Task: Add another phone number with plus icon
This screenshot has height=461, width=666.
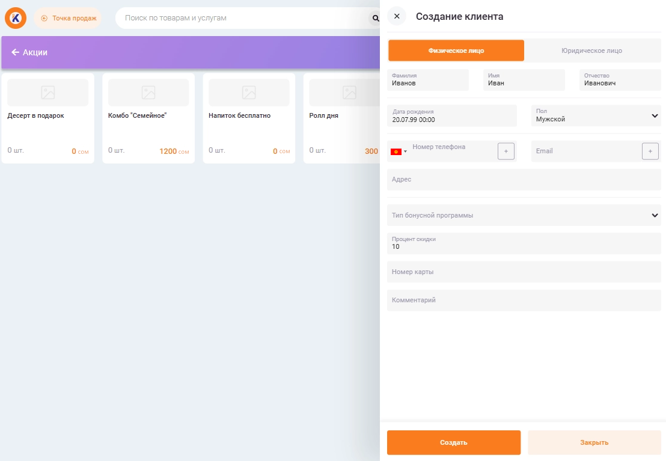Action: [506, 151]
